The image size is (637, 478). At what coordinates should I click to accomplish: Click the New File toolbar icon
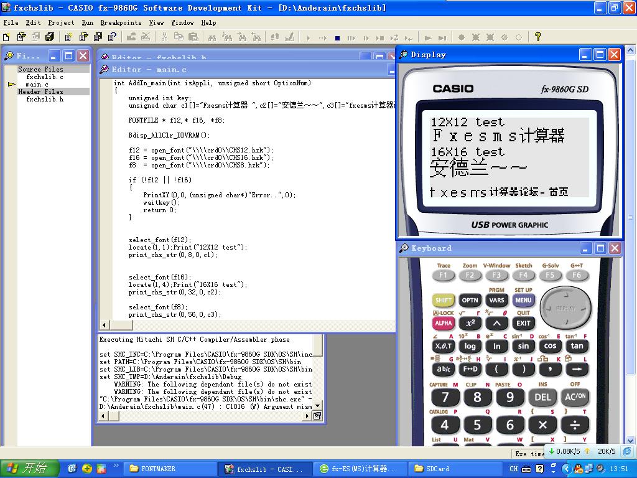[x=6, y=37]
